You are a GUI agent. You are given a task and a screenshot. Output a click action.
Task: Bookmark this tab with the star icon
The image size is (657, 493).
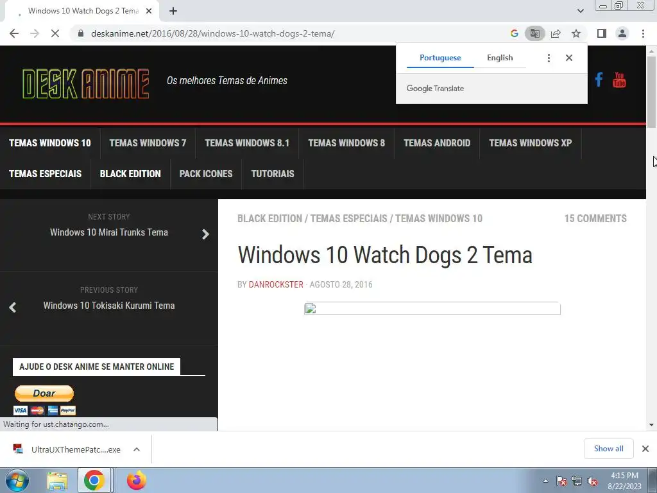coord(576,33)
